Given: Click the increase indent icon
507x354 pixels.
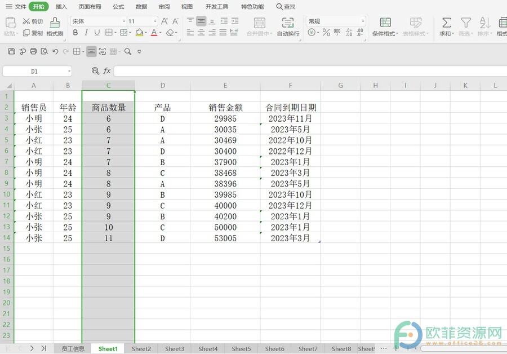Looking at the screenshot, I should coord(235,21).
